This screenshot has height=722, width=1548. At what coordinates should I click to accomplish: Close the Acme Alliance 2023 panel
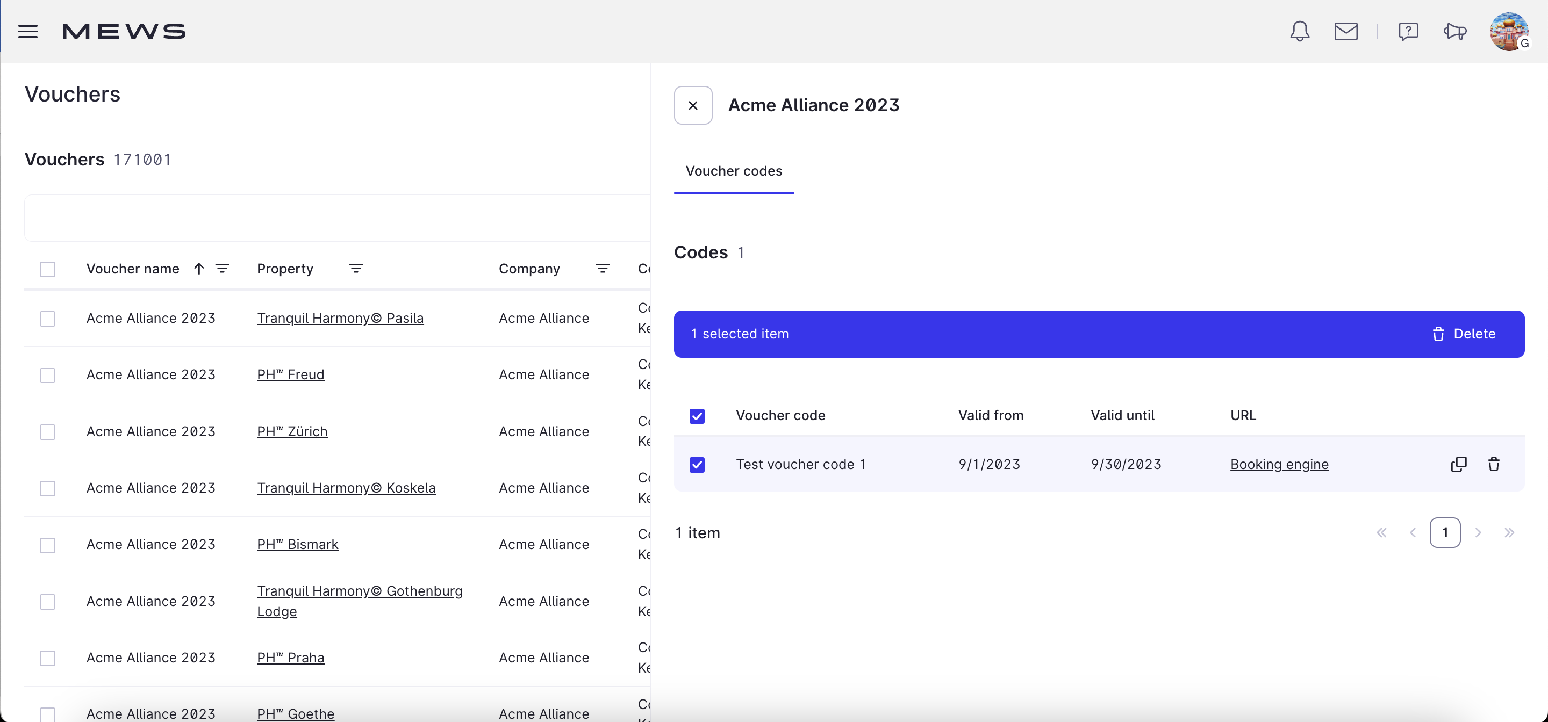click(x=693, y=106)
